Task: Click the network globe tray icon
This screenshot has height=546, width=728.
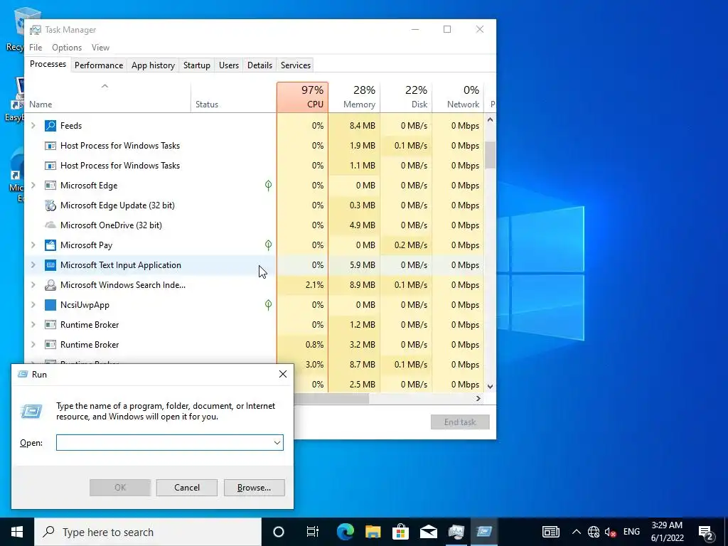Action: [x=594, y=532]
